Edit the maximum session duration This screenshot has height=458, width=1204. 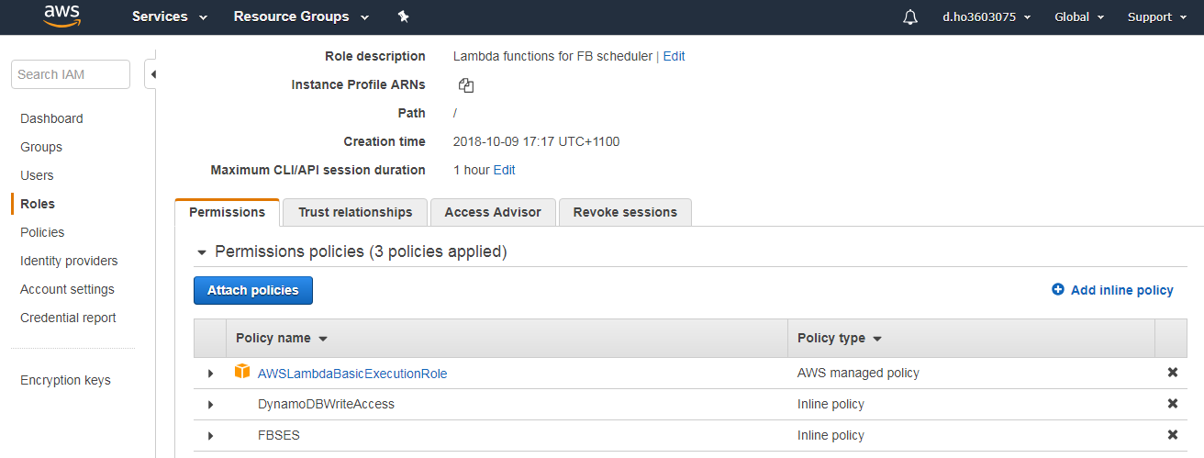(x=504, y=170)
